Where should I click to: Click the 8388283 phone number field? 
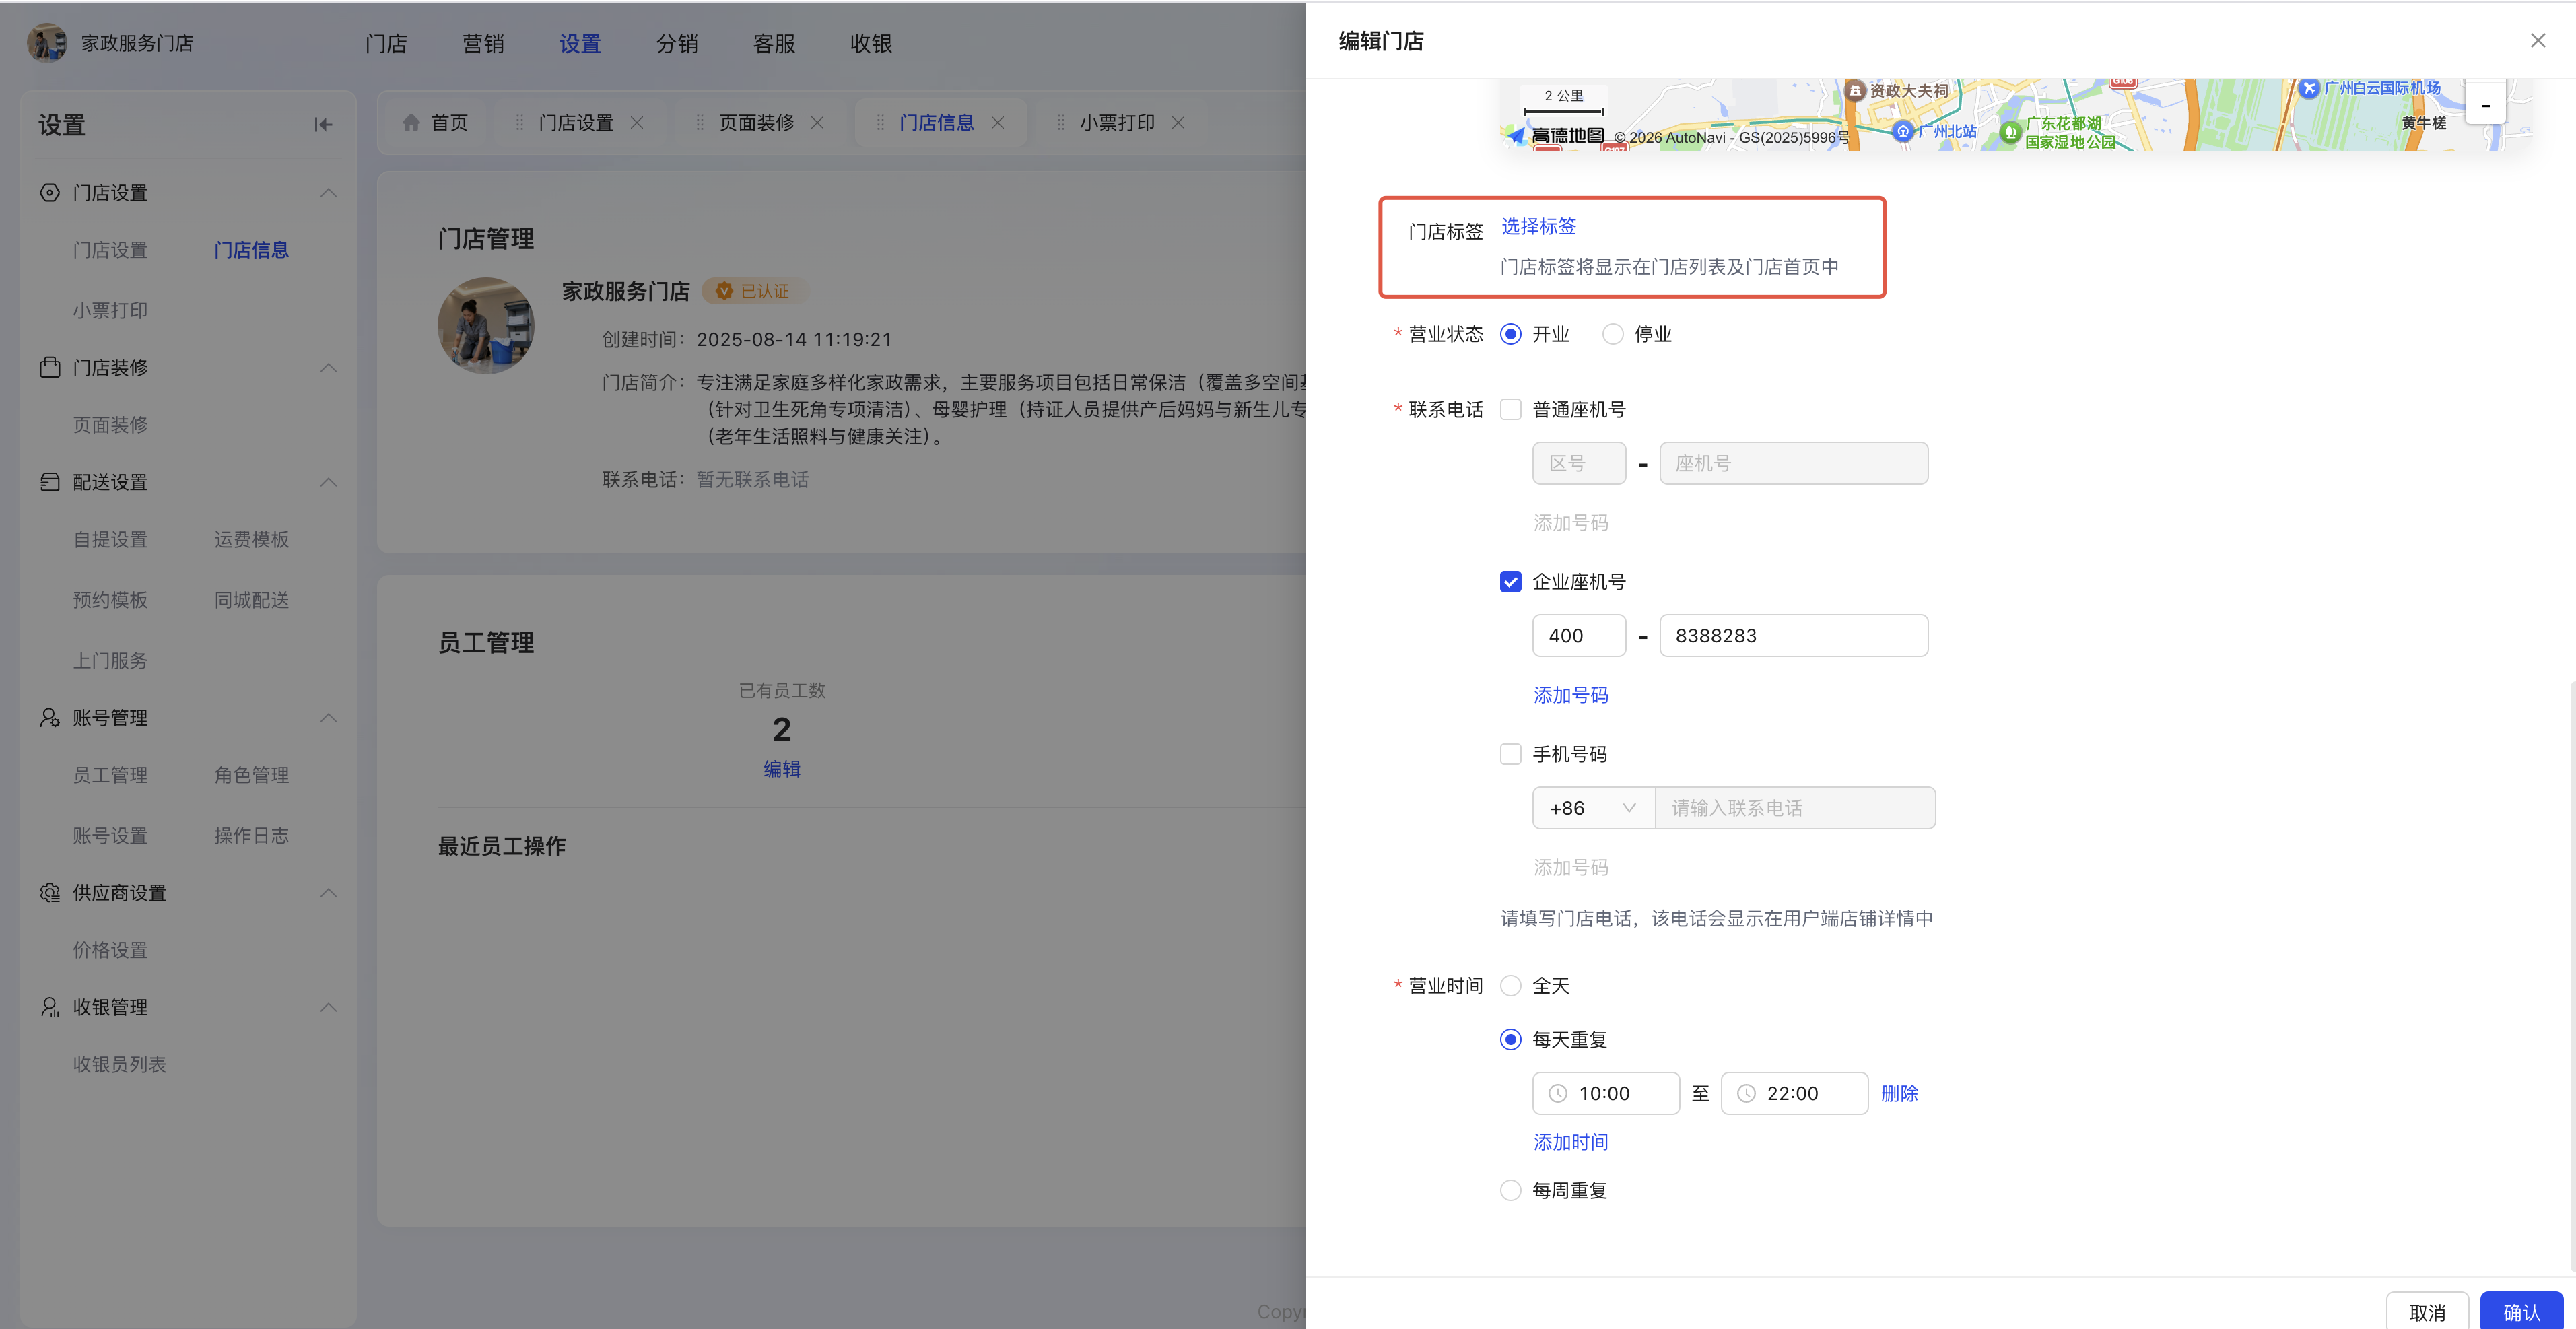(1792, 635)
